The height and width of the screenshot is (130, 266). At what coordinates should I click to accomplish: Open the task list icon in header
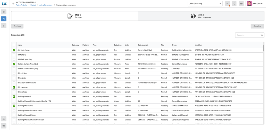click(x=228, y=4)
